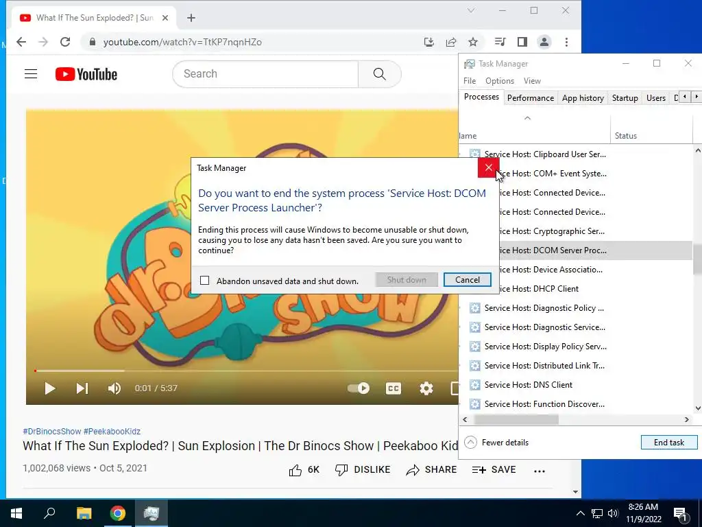Click the install app icon in address bar
The width and height of the screenshot is (702, 527).
coord(429,42)
